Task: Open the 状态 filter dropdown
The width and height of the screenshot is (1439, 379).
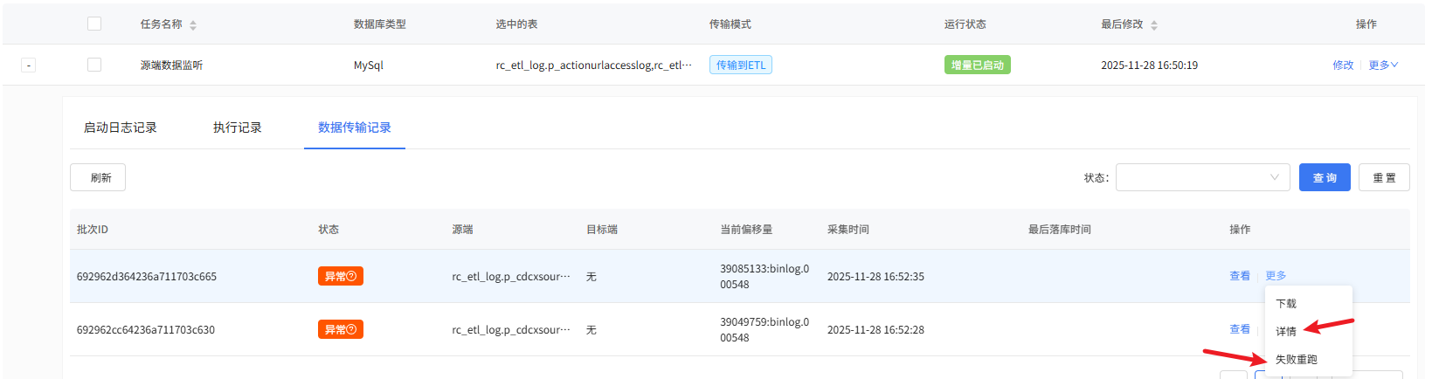Action: [x=1202, y=177]
